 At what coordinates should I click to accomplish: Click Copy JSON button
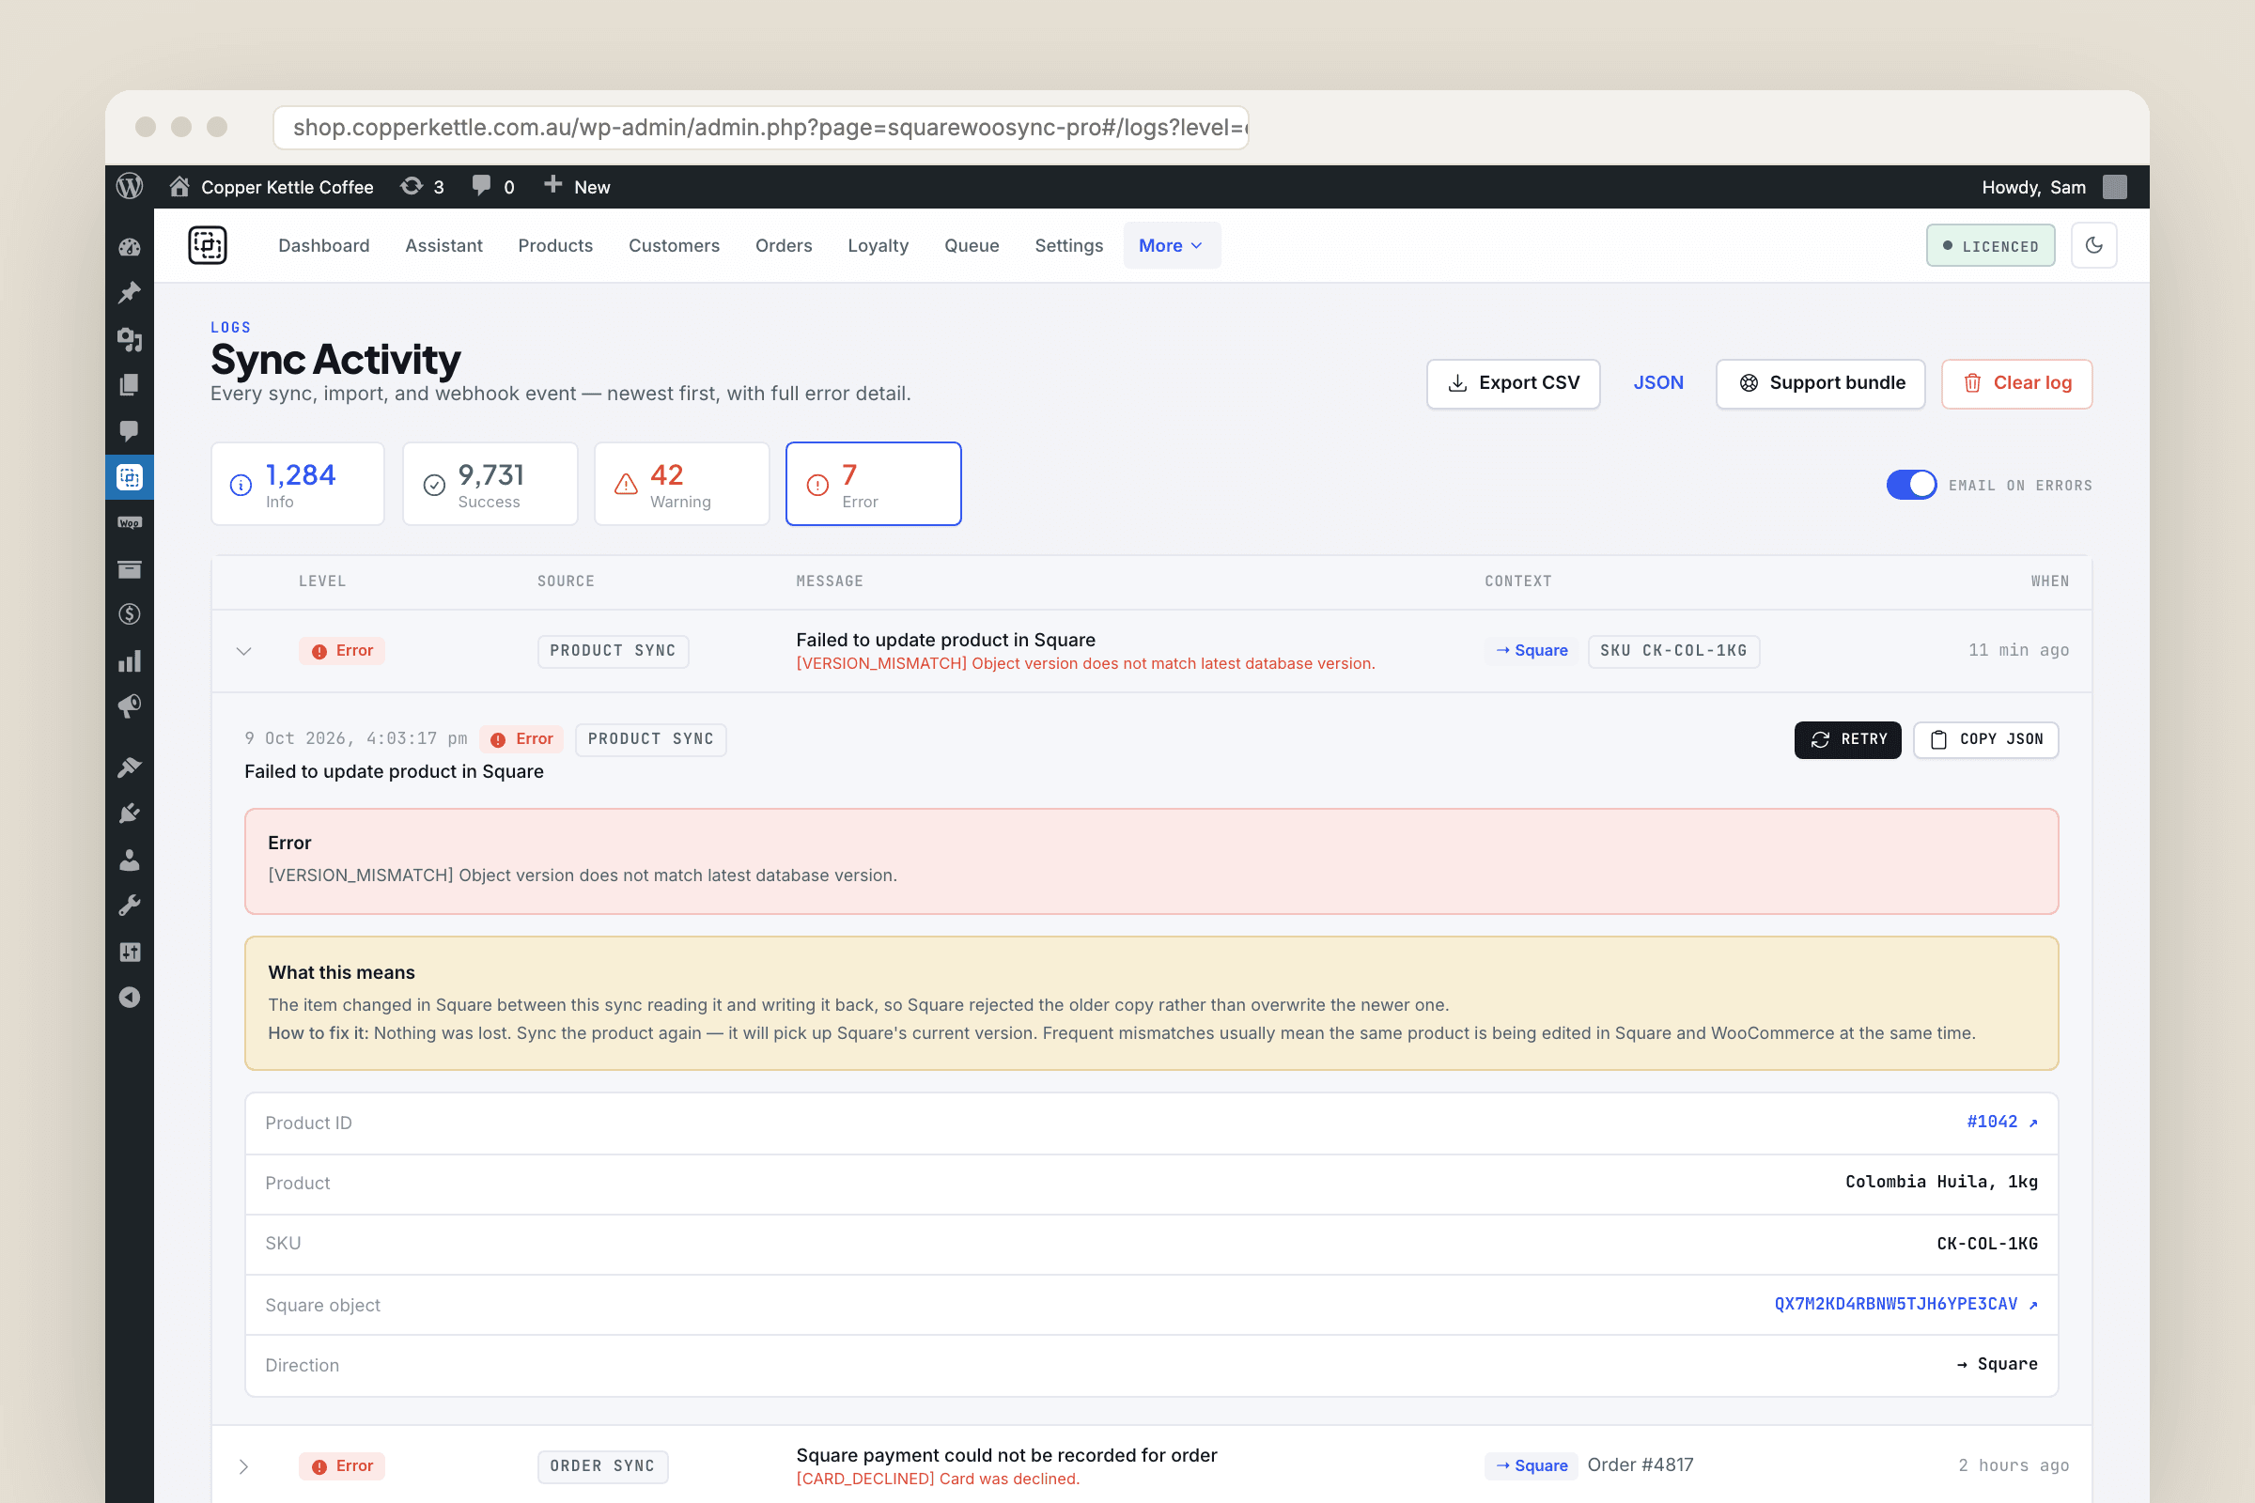click(x=1985, y=739)
